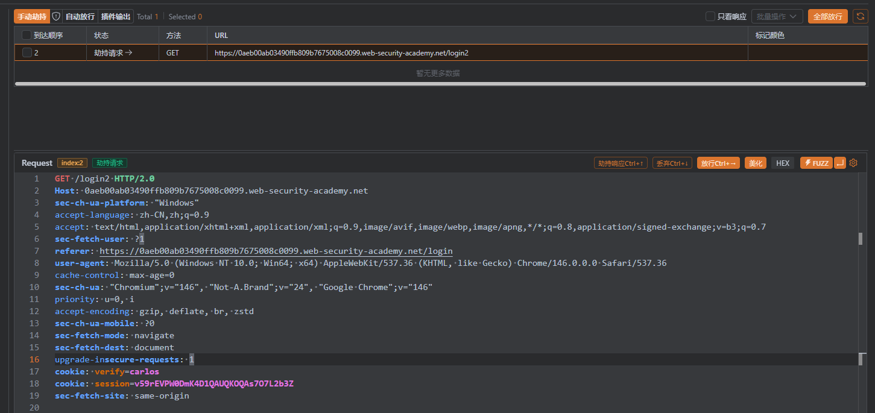
Task: Click 劫持响应 to hijack the response
Action: (x=621, y=163)
